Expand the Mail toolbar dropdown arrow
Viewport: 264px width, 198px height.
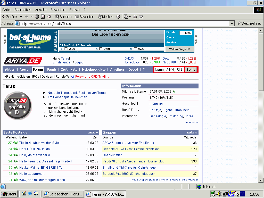(130, 17)
